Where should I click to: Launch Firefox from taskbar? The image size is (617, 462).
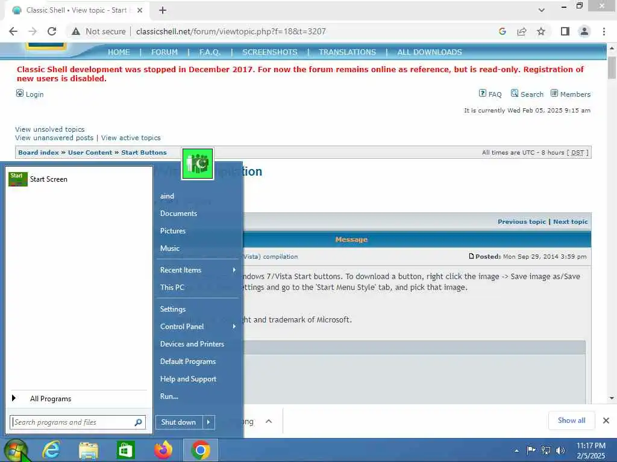163,450
